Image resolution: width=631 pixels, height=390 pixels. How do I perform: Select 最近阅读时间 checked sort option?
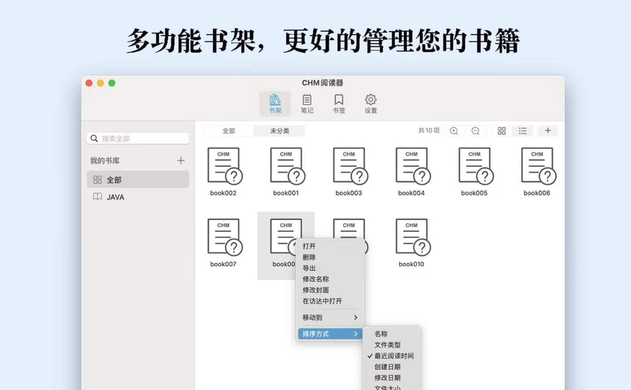click(393, 356)
